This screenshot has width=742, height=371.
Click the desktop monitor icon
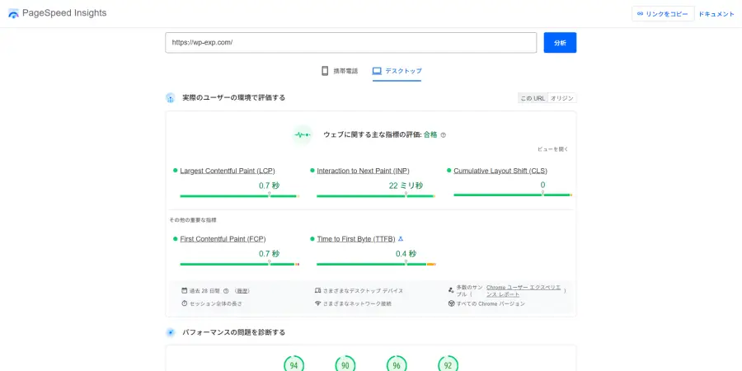377,71
